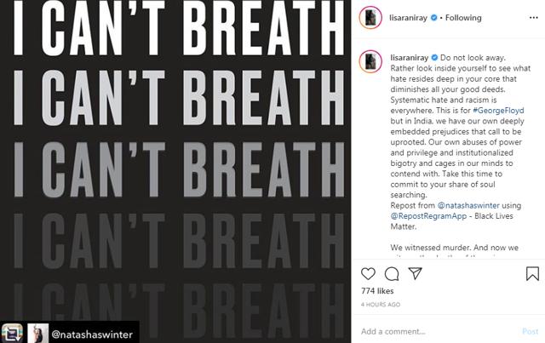The height and width of the screenshot is (343, 545).
Task: Open the lisaraniray username in the header
Action: tap(408, 18)
